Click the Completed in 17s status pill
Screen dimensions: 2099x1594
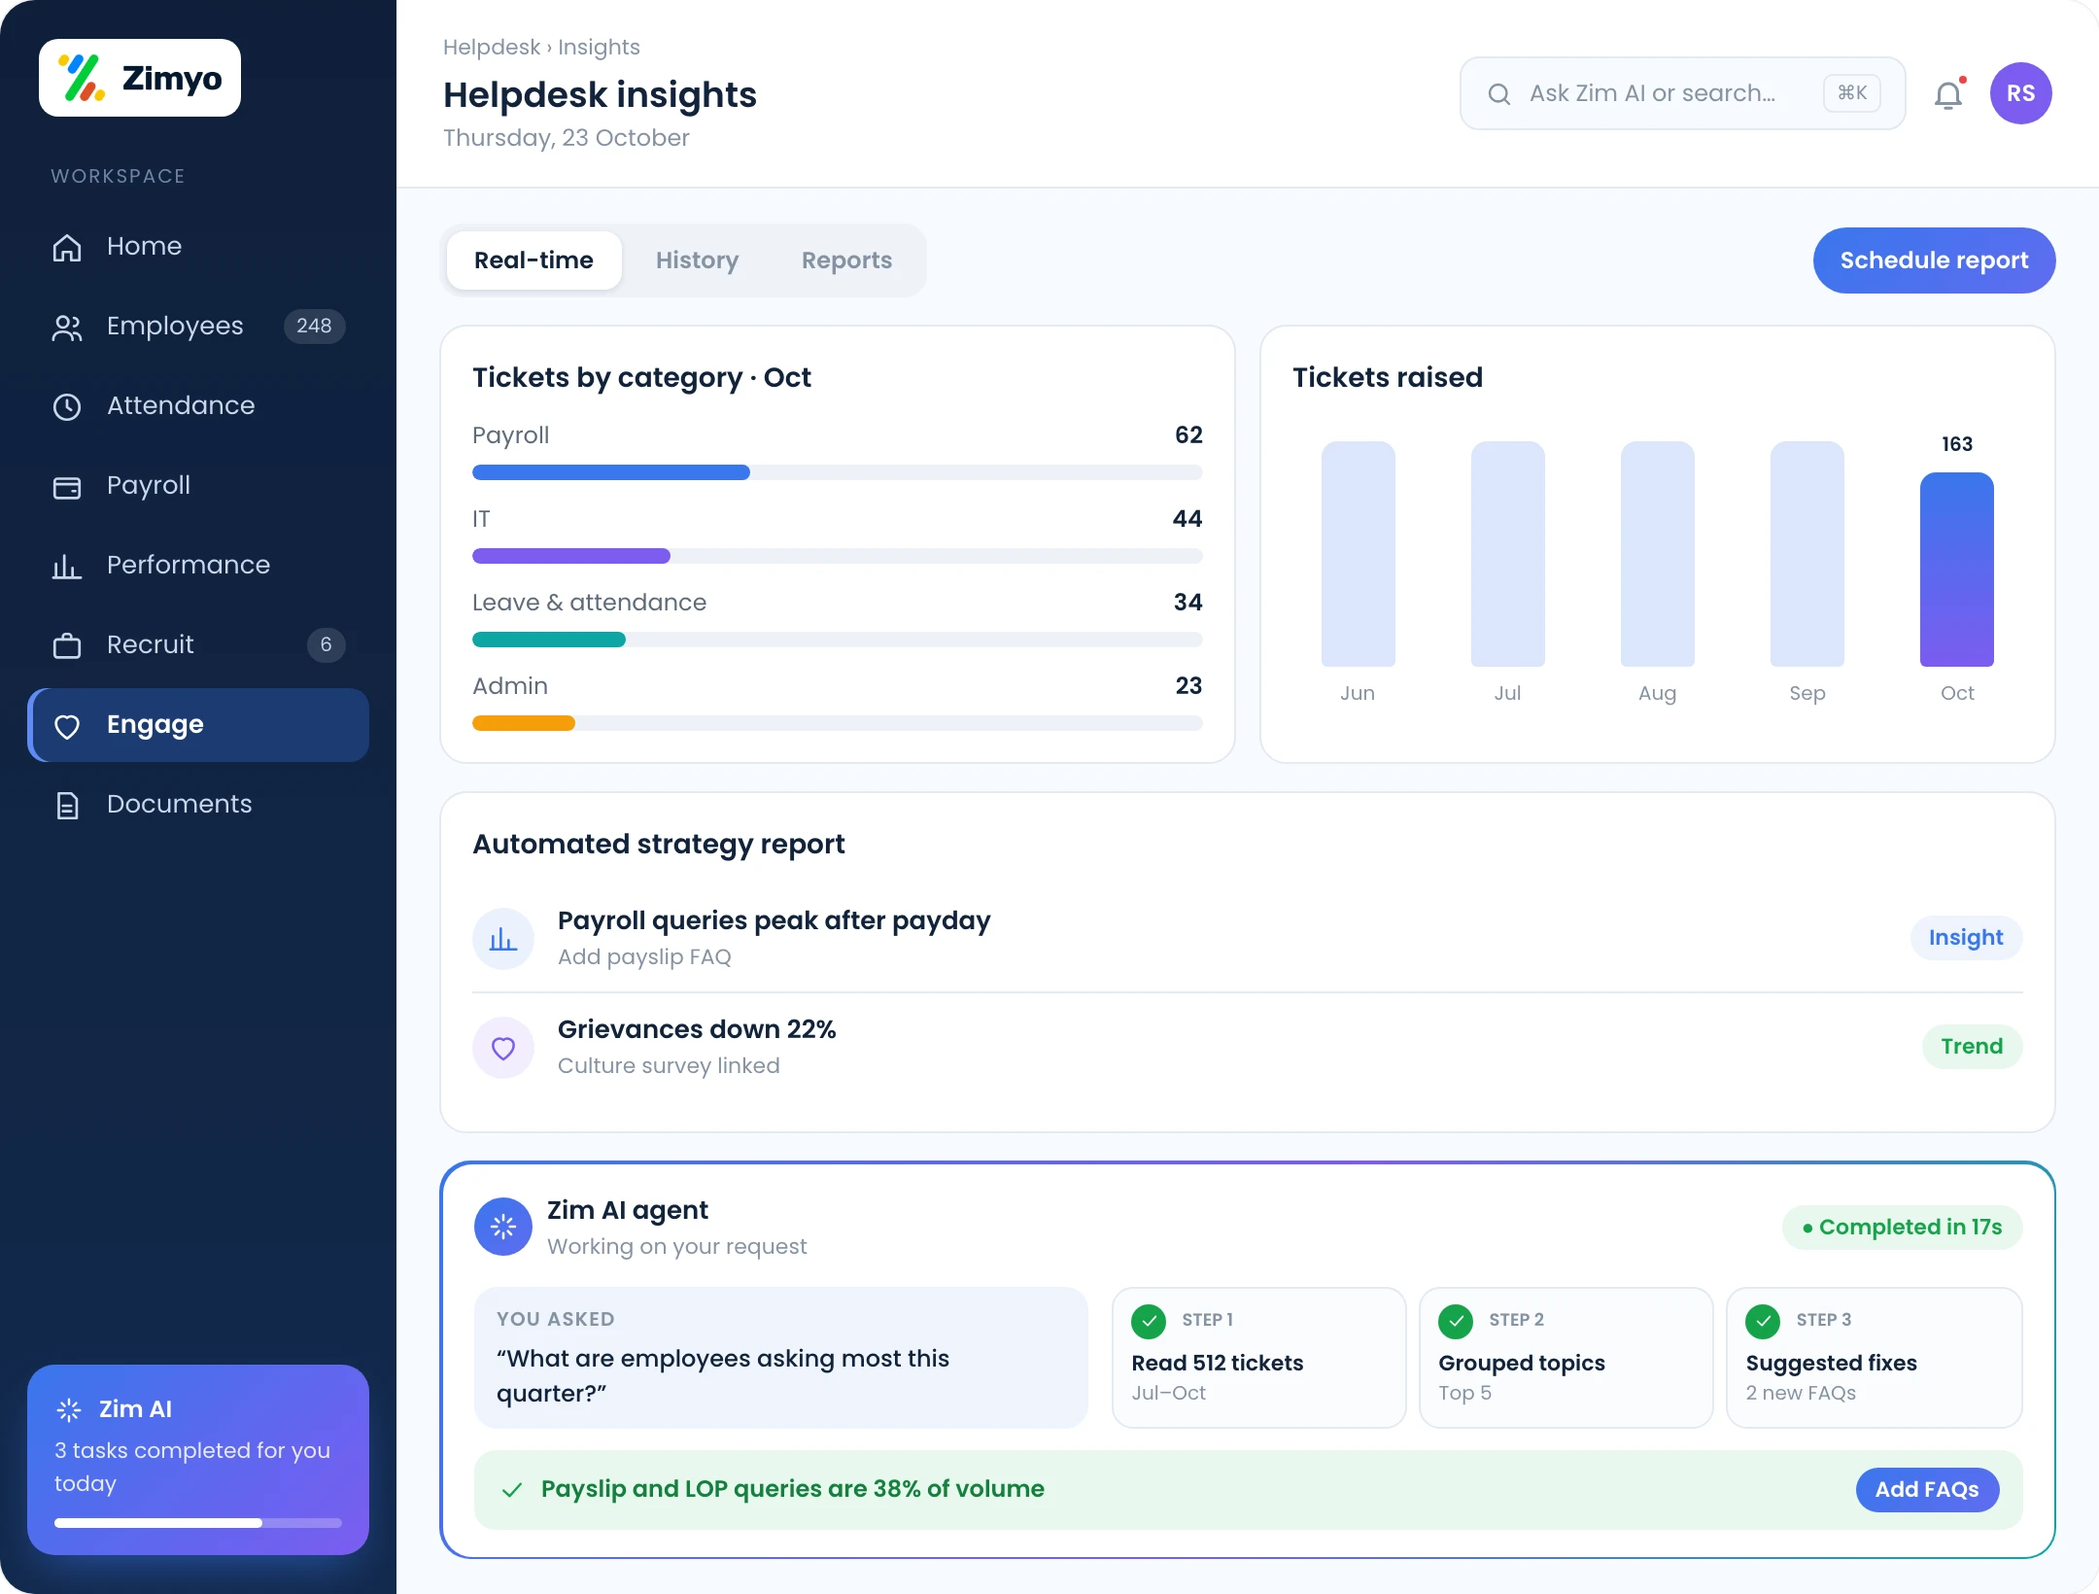tap(1902, 1228)
